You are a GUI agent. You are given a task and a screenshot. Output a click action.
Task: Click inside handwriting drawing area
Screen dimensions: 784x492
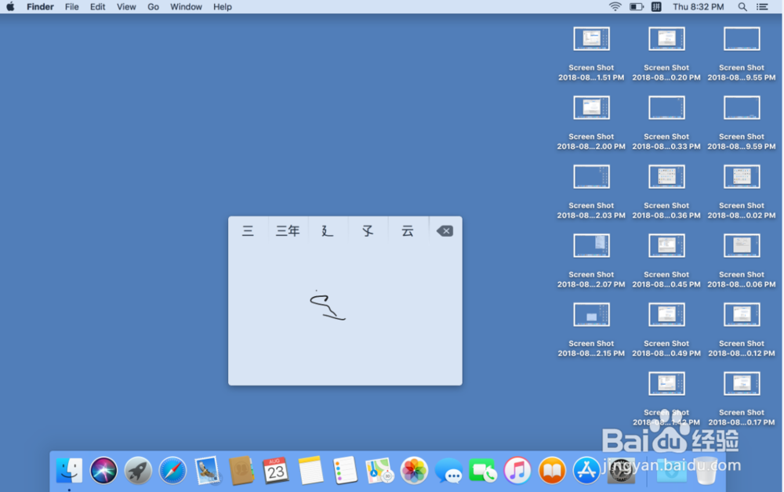point(345,315)
